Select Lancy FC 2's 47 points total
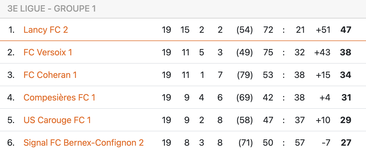 click(346, 30)
